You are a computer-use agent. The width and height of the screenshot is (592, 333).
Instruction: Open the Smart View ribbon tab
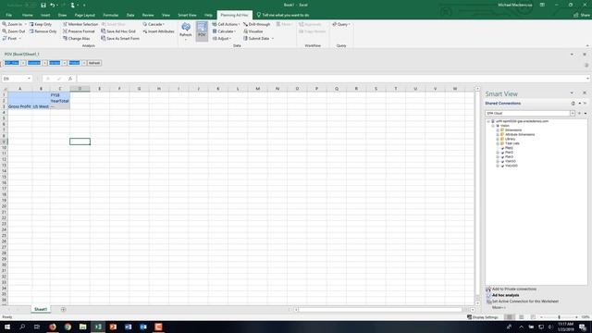click(187, 15)
